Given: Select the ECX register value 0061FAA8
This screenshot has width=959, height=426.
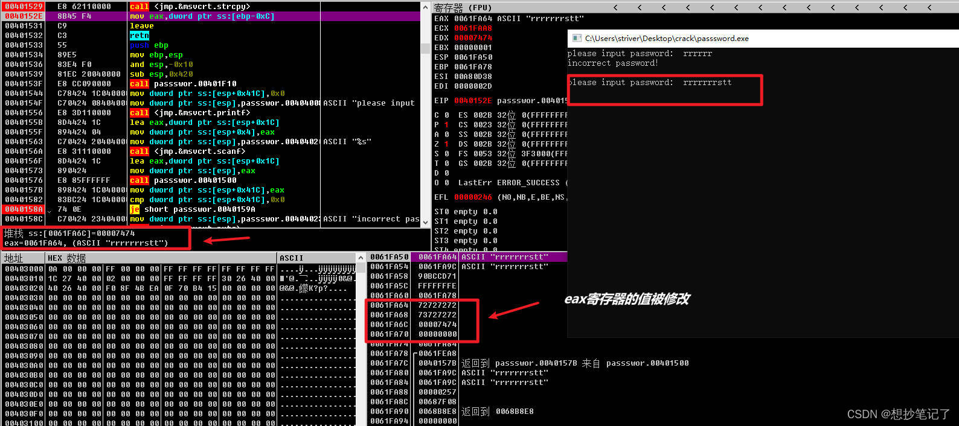Looking at the screenshot, I should 473,28.
